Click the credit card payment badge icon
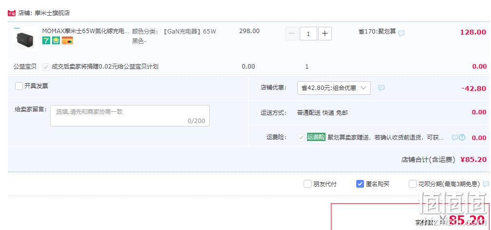Screen dimensions: 491x230 [67, 40]
